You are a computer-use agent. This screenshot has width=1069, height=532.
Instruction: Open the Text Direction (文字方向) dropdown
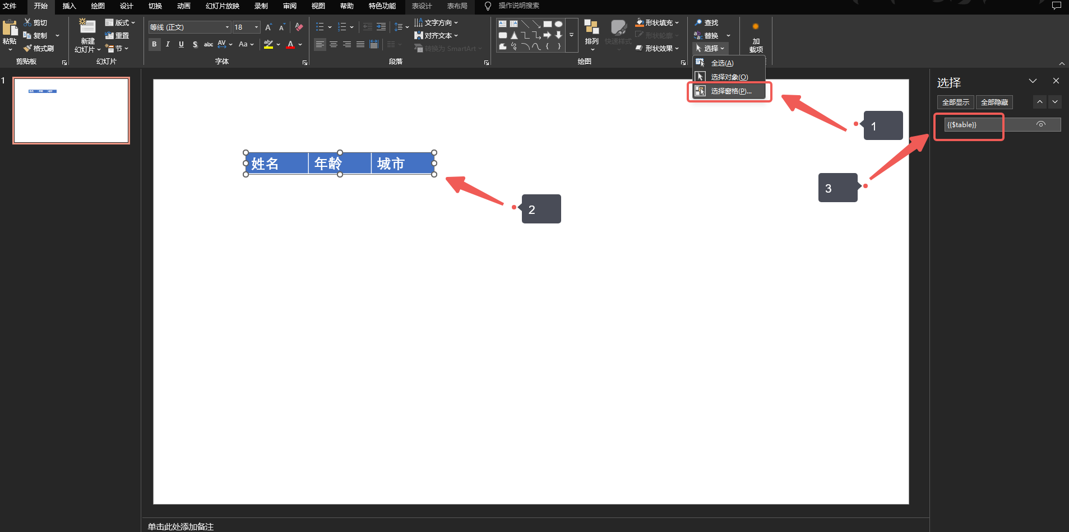pos(436,22)
